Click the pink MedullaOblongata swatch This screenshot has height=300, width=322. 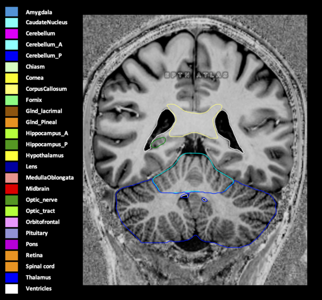click(x=11, y=178)
